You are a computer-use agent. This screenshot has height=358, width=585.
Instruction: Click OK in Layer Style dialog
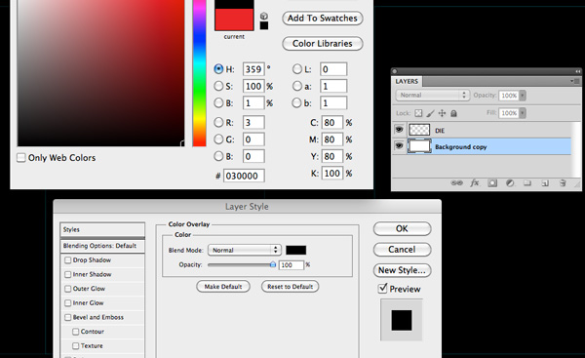[402, 228]
